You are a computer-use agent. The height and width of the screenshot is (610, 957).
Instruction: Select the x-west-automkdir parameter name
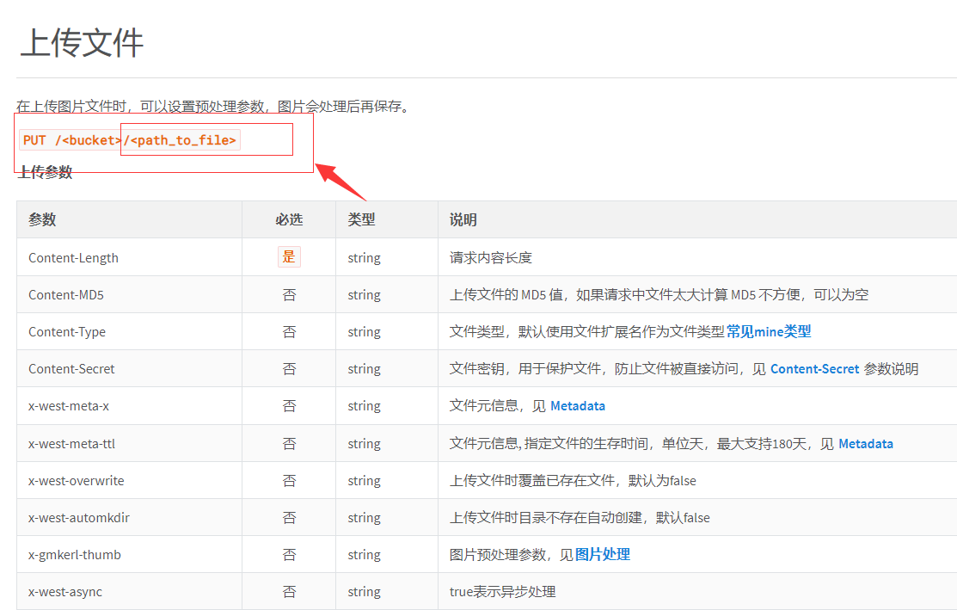79,517
